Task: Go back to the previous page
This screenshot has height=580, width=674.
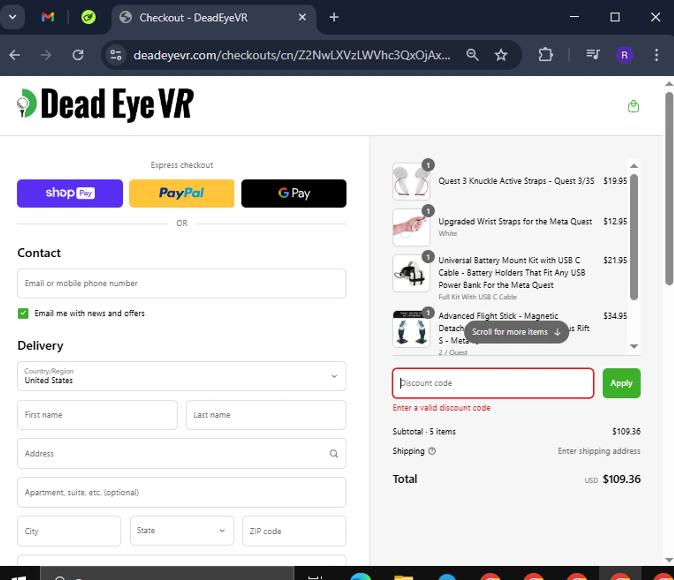Action: click(x=15, y=55)
